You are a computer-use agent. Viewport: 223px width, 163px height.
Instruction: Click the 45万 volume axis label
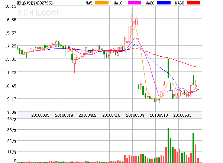[12, 119]
